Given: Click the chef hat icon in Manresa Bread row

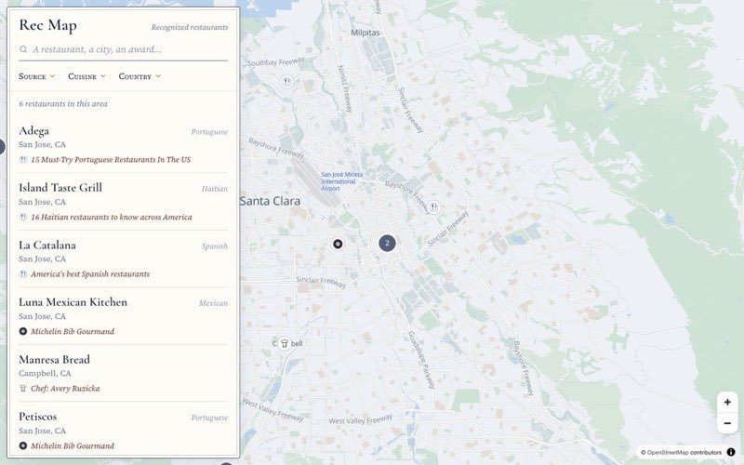Looking at the screenshot, I should click(22, 388).
